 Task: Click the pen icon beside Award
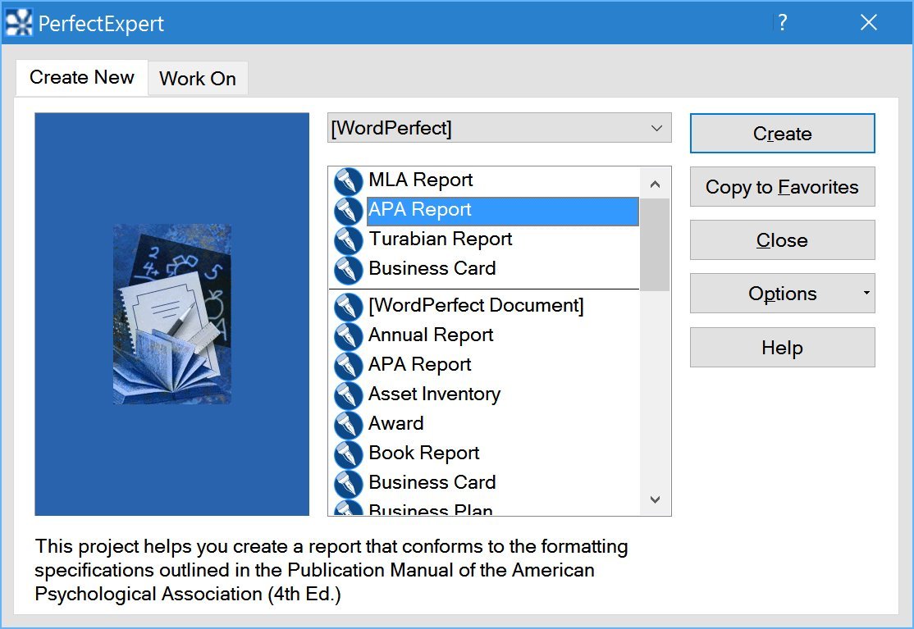[x=349, y=425]
